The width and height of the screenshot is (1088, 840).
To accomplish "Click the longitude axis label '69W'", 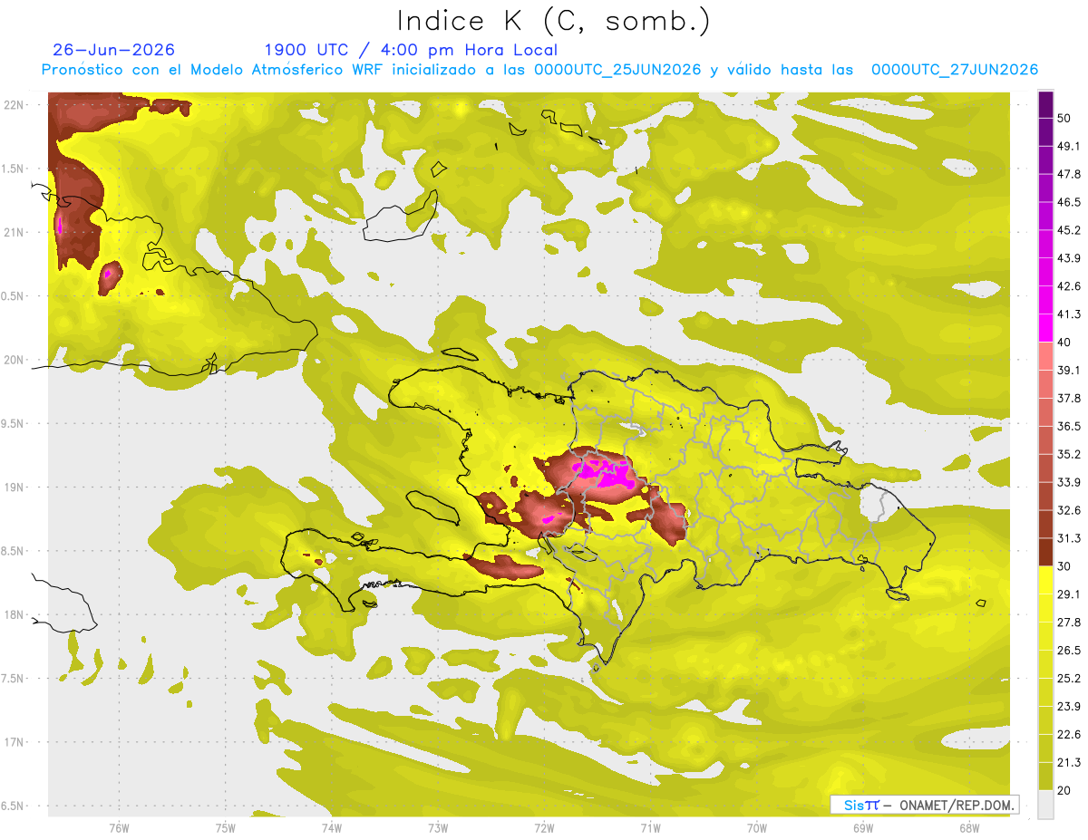I will pyautogui.click(x=862, y=827).
